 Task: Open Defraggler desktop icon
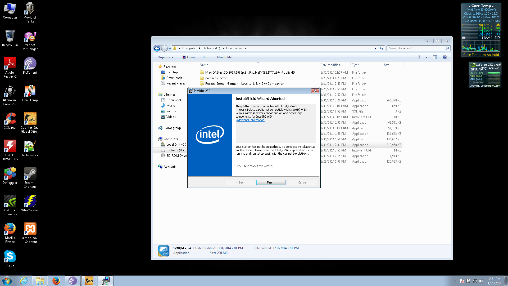click(x=10, y=176)
